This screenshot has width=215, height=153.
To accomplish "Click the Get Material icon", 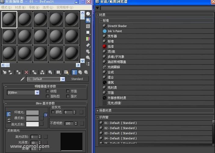I will (5, 72).
